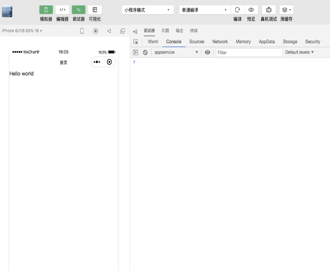Image resolution: width=334 pixels, height=271 pixels.
Task: Click the simulator record stop icon
Action: click(96, 31)
